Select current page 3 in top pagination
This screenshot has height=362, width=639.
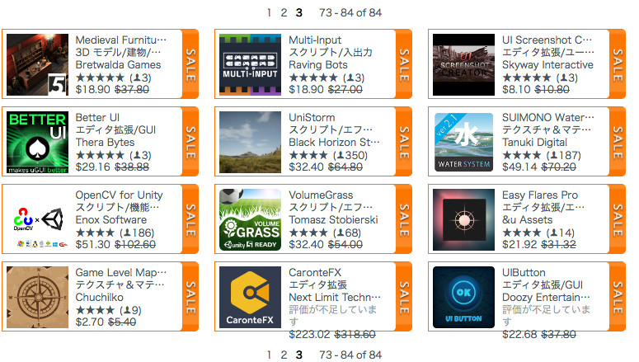[x=299, y=12]
